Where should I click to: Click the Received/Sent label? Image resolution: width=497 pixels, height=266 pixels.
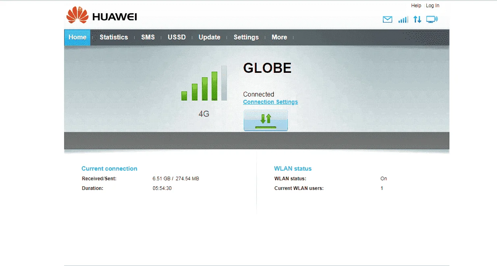coord(99,179)
